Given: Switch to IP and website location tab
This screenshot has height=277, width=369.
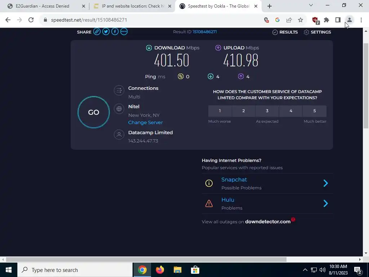Looking at the screenshot, I should click(x=133, y=6).
